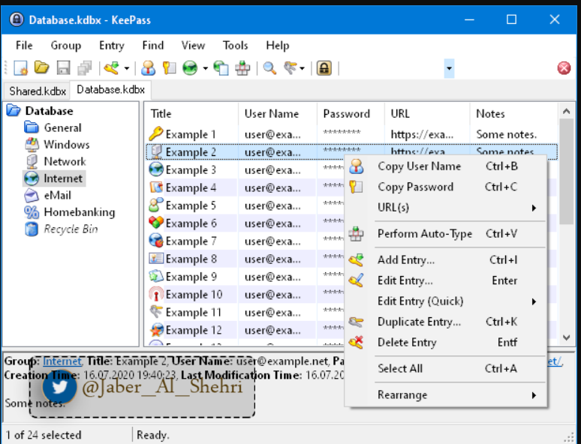Expand the Rearrange submenu
Image resolution: width=581 pixels, height=444 pixels.
click(x=446, y=394)
